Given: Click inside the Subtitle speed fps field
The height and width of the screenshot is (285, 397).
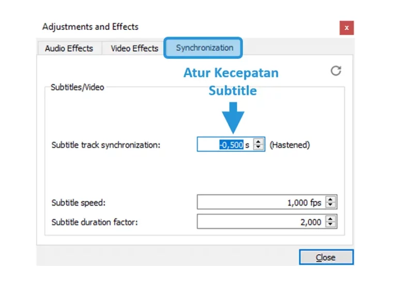Looking at the screenshot, I should [x=261, y=202].
